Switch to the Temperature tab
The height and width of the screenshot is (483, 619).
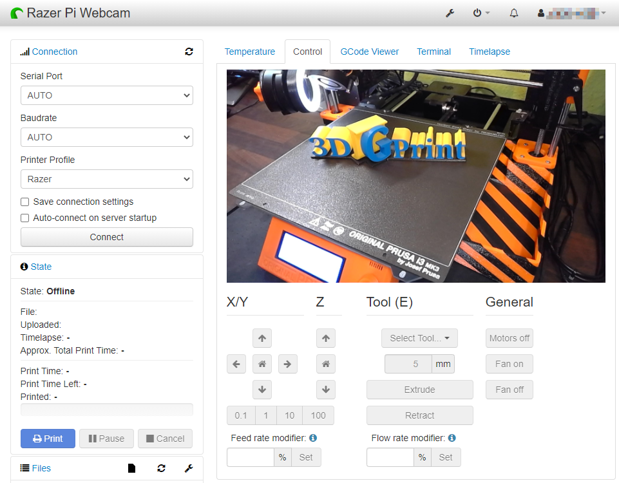click(249, 52)
